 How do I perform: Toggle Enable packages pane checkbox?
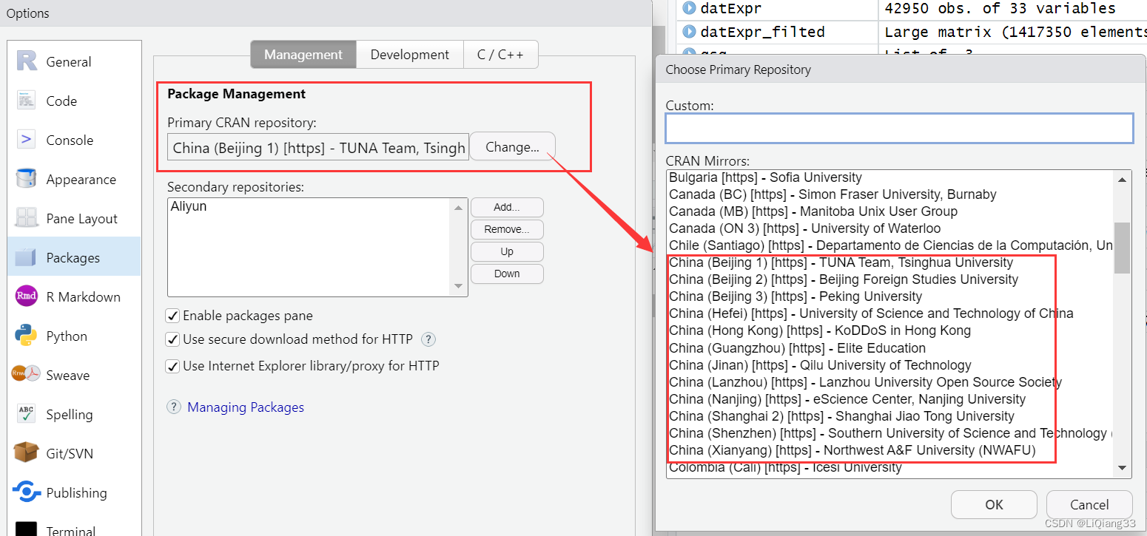click(172, 316)
